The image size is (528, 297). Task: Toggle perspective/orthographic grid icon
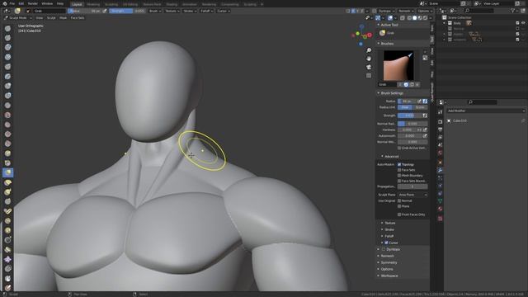(369, 75)
